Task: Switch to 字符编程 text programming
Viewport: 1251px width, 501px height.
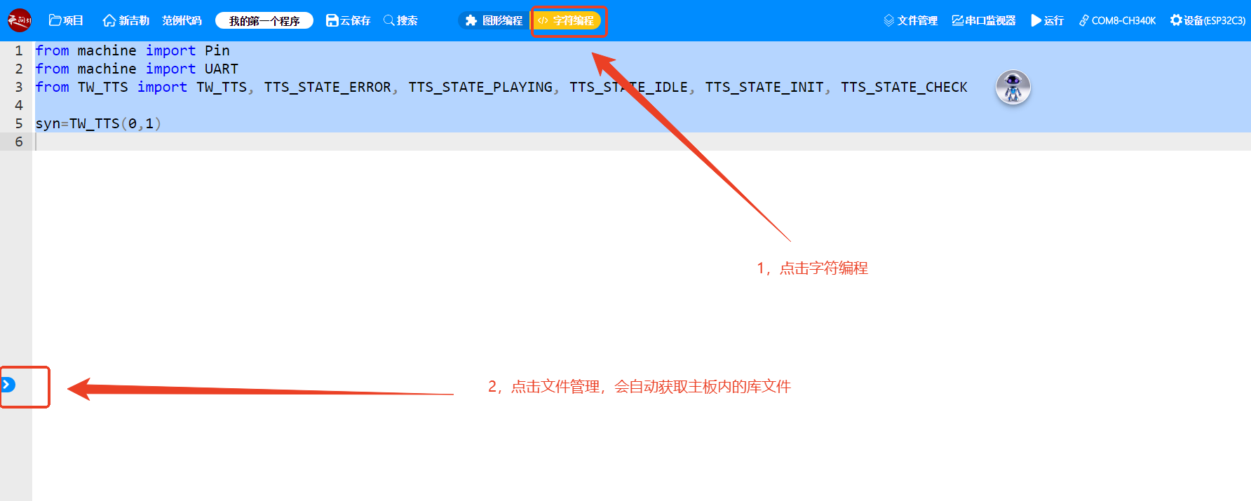Action: [567, 20]
